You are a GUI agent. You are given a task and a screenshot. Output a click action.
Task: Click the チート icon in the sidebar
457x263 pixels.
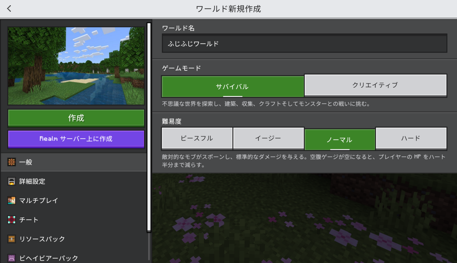click(12, 220)
